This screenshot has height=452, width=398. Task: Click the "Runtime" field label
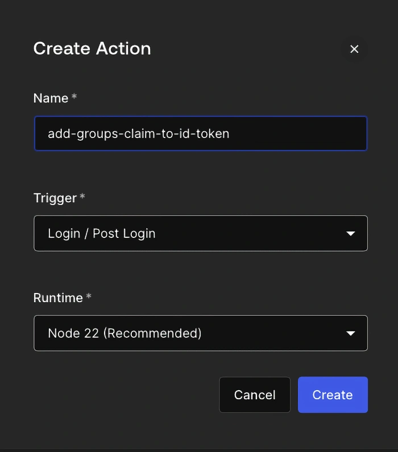coord(58,298)
